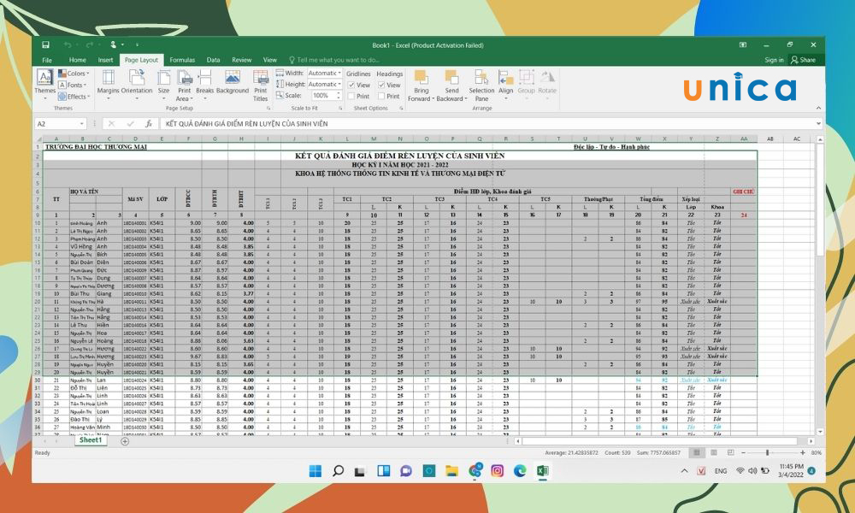The height and width of the screenshot is (513, 855).
Task: Open the Breaks menu
Action: (x=205, y=85)
